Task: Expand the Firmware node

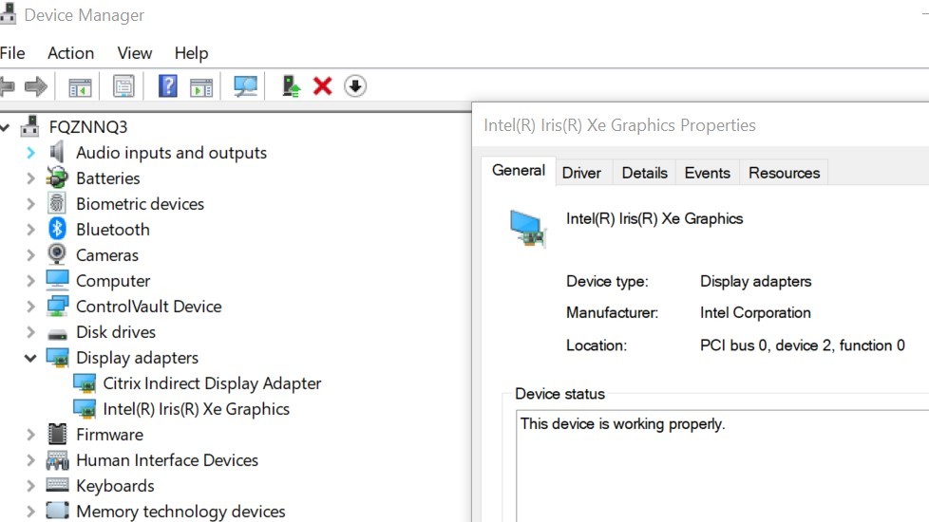Action: (30, 435)
